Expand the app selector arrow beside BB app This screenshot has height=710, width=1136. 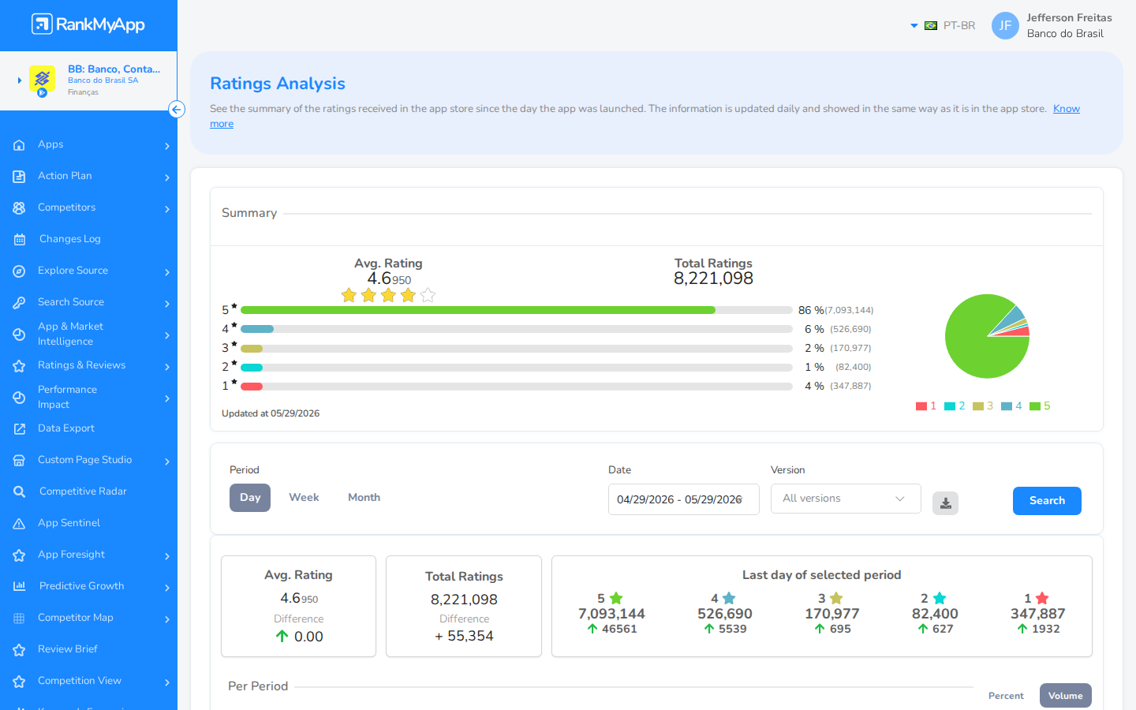pos(20,80)
